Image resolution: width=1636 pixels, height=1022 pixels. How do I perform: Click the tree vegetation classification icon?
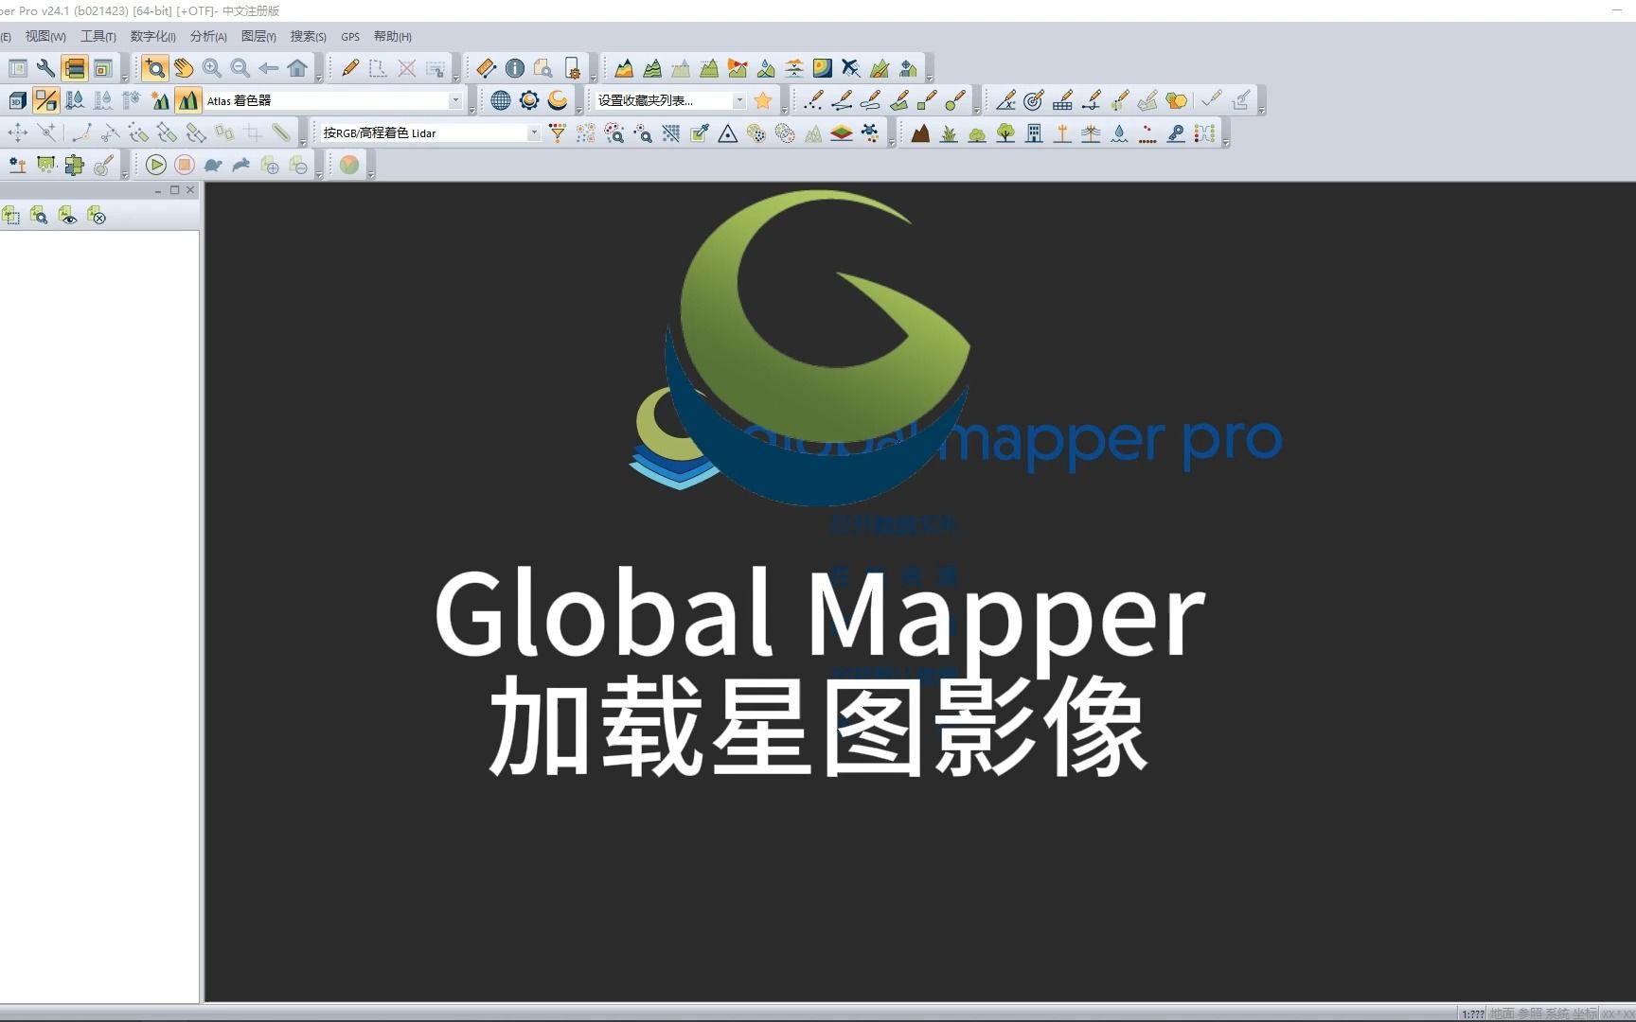(1005, 132)
